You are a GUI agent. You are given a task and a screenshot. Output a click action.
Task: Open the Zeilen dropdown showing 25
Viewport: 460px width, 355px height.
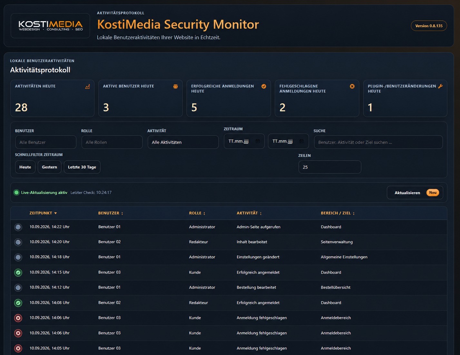[x=330, y=167]
